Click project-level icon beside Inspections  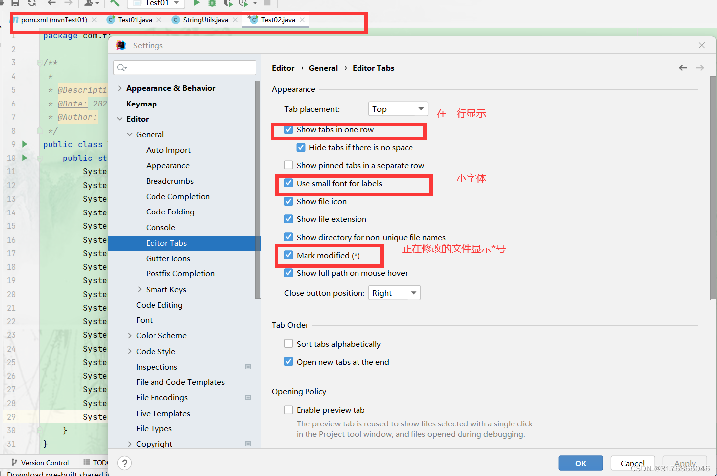click(248, 367)
